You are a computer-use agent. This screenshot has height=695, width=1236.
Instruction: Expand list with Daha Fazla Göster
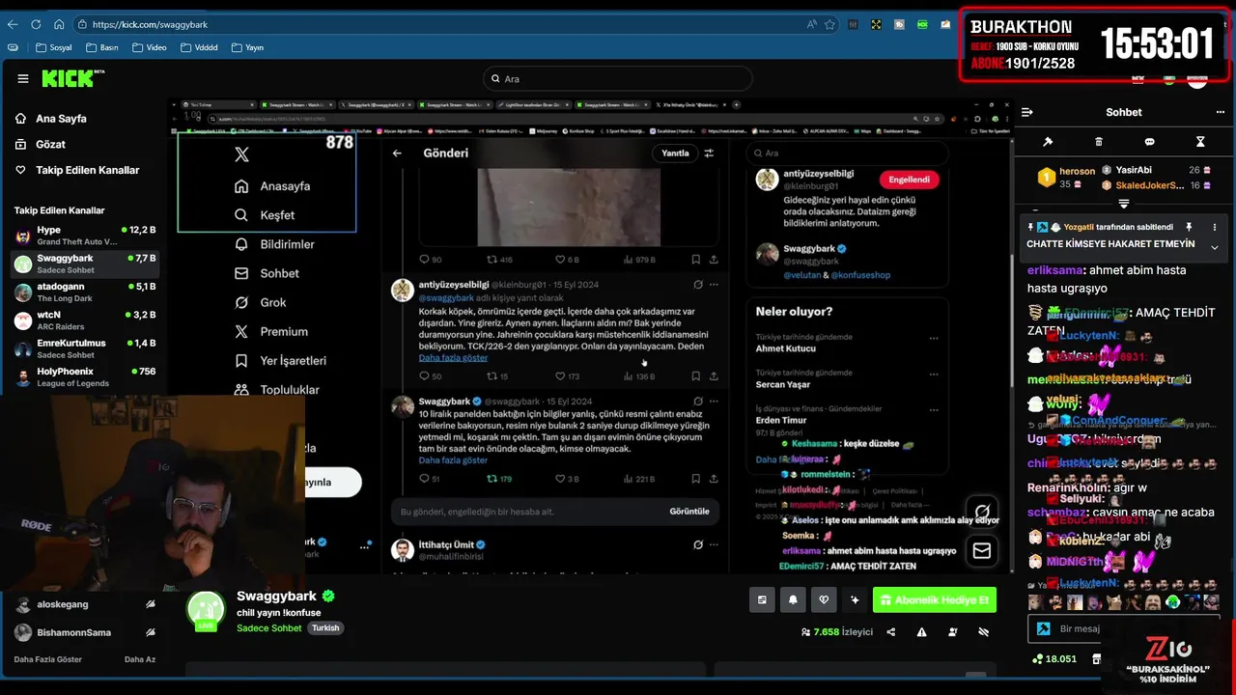(x=47, y=659)
